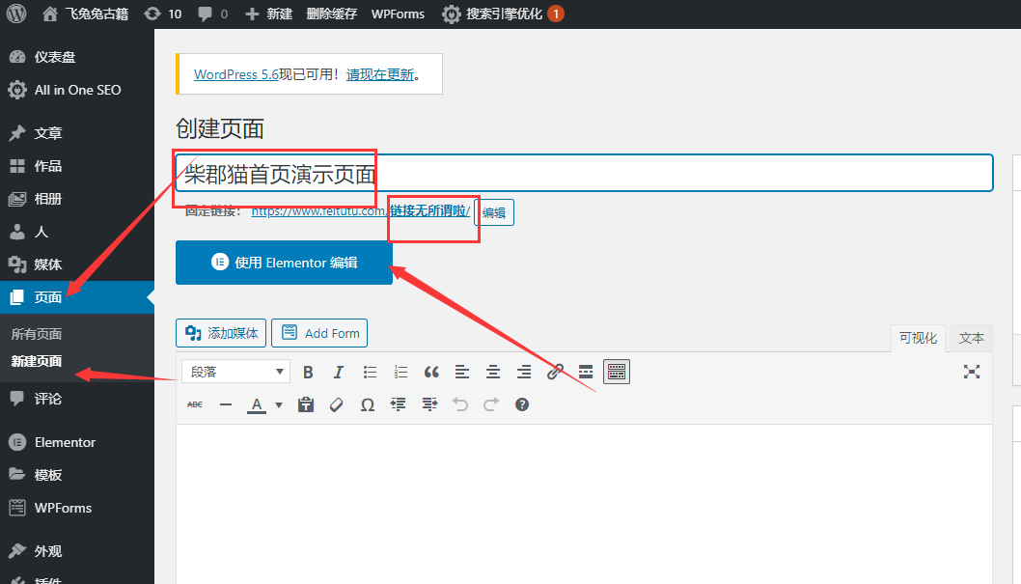The height and width of the screenshot is (584, 1021).
Task: Align text right
Action: coord(523,372)
